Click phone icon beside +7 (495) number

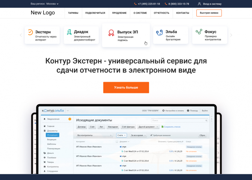(x=135, y=4)
